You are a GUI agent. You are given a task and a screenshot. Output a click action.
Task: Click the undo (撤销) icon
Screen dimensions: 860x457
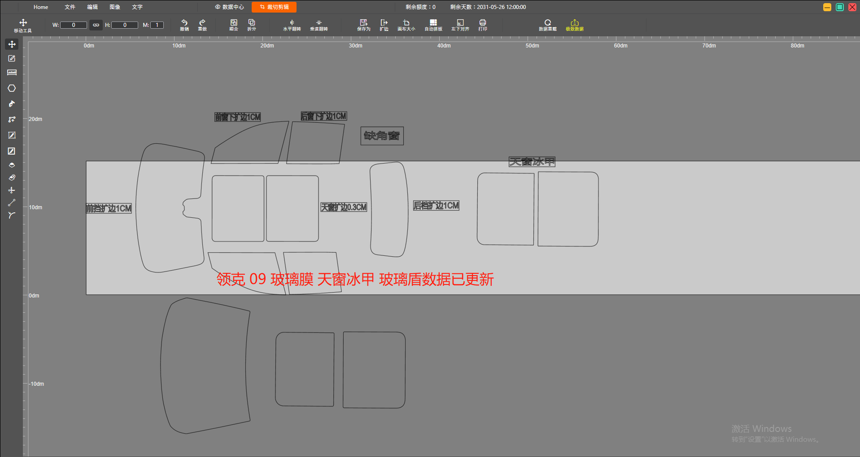pos(184,25)
